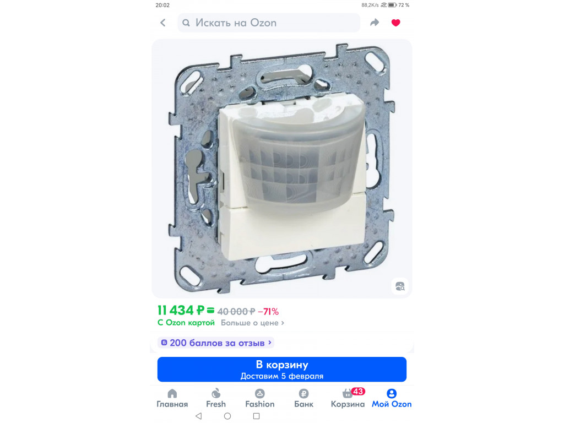Open Больше о цене details
This screenshot has height=423, width=564.
coord(252,323)
